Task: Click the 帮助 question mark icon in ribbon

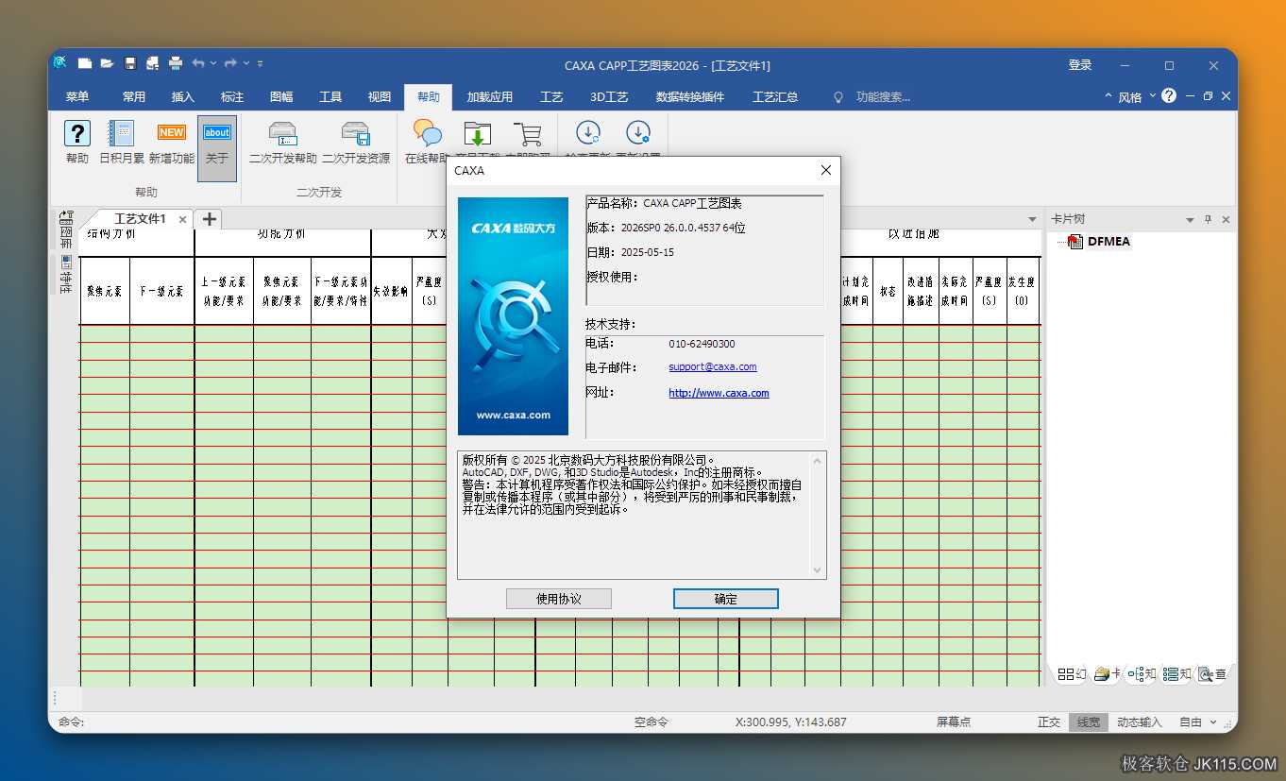Action: (77, 133)
